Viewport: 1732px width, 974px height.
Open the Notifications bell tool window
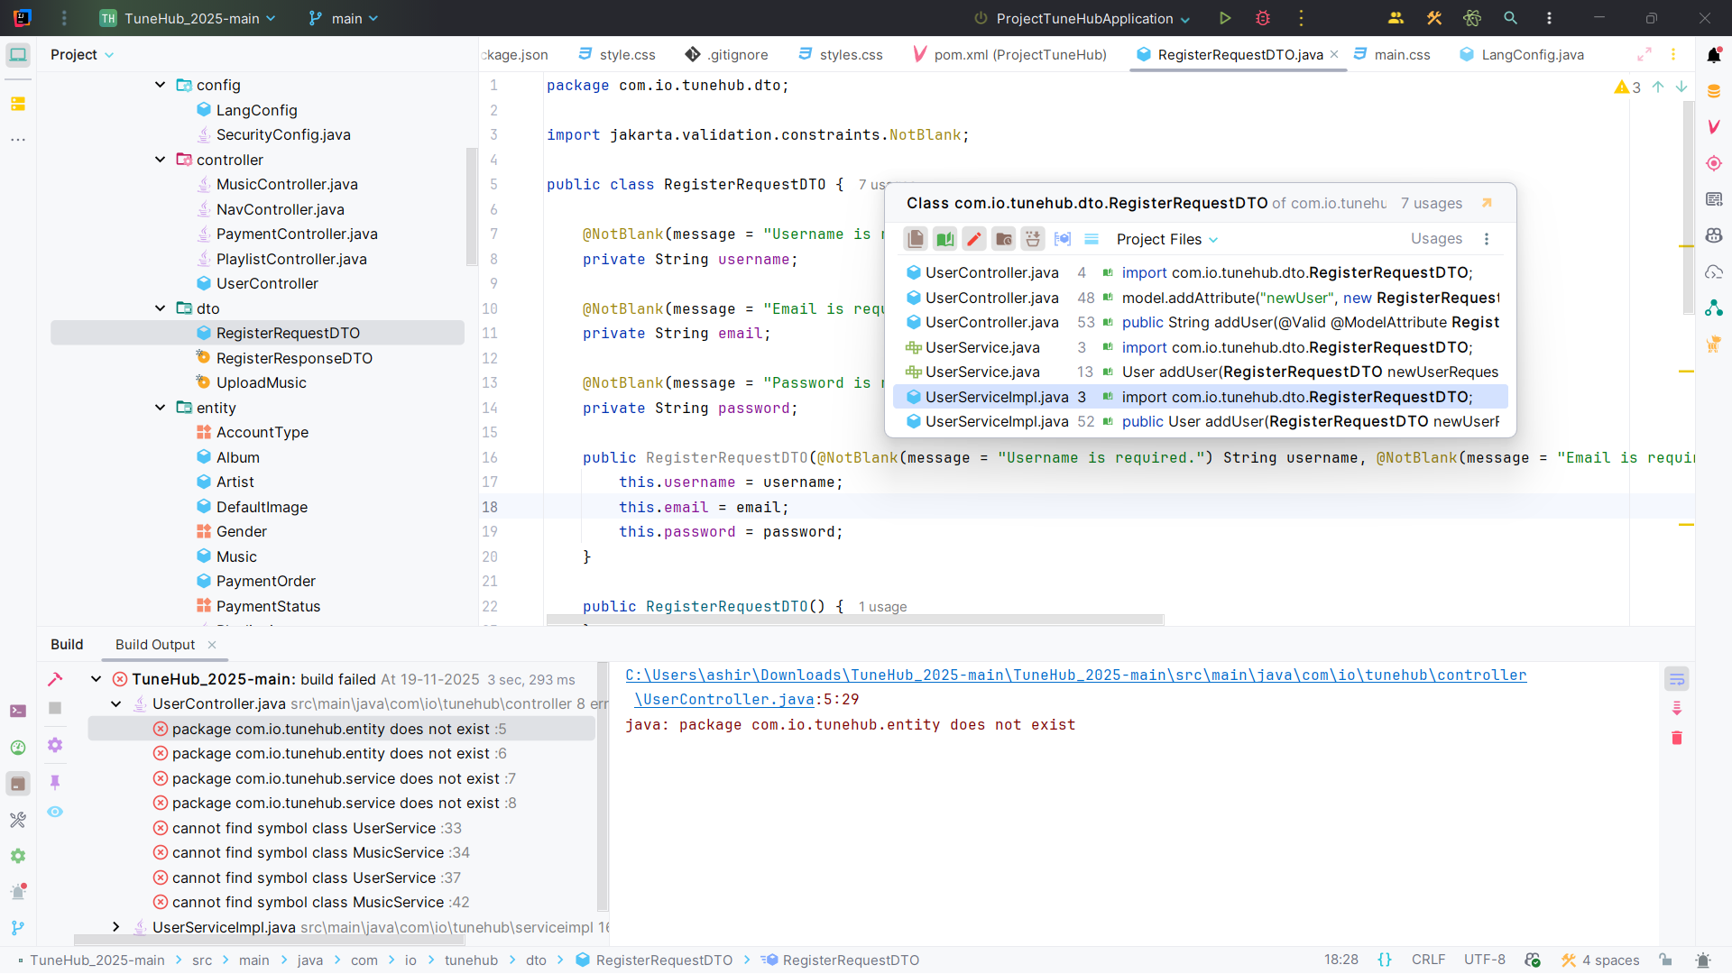[1714, 55]
